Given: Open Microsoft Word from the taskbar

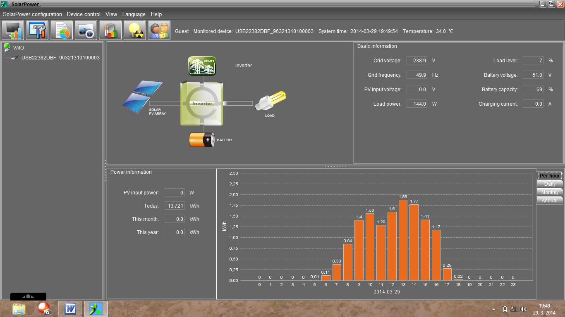Looking at the screenshot, I should pyautogui.click(x=70, y=308).
